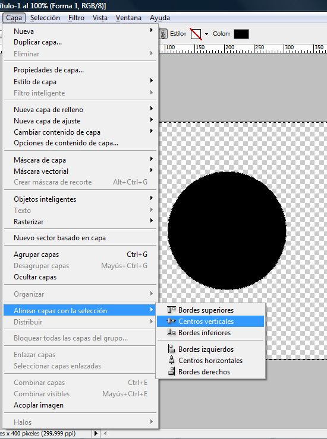This screenshot has width=327, height=439.
Task: Highlight Alinear capas con la selección
Action: 80,310
